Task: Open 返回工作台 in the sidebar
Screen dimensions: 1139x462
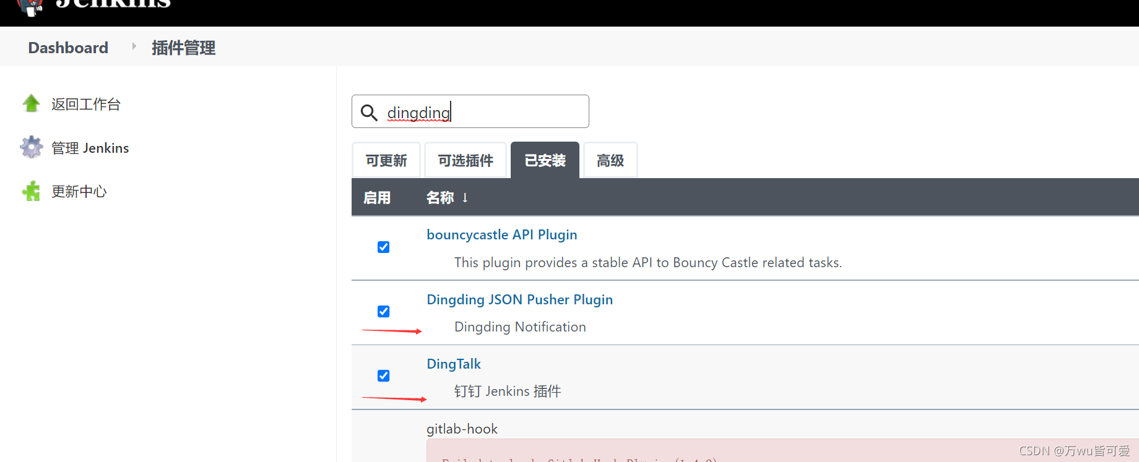Action: coord(86,104)
